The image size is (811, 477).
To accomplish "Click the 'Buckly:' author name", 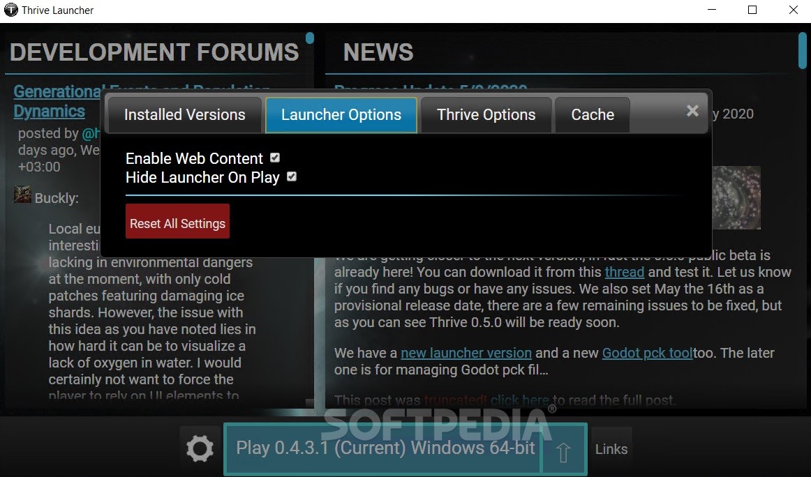I will [x=57, y=198].
